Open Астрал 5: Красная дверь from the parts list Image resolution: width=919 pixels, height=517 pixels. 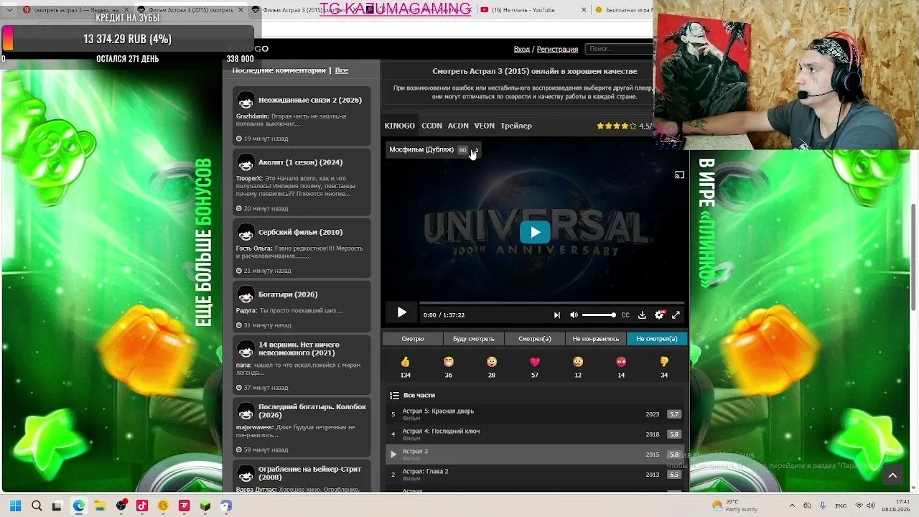point(535,414)
